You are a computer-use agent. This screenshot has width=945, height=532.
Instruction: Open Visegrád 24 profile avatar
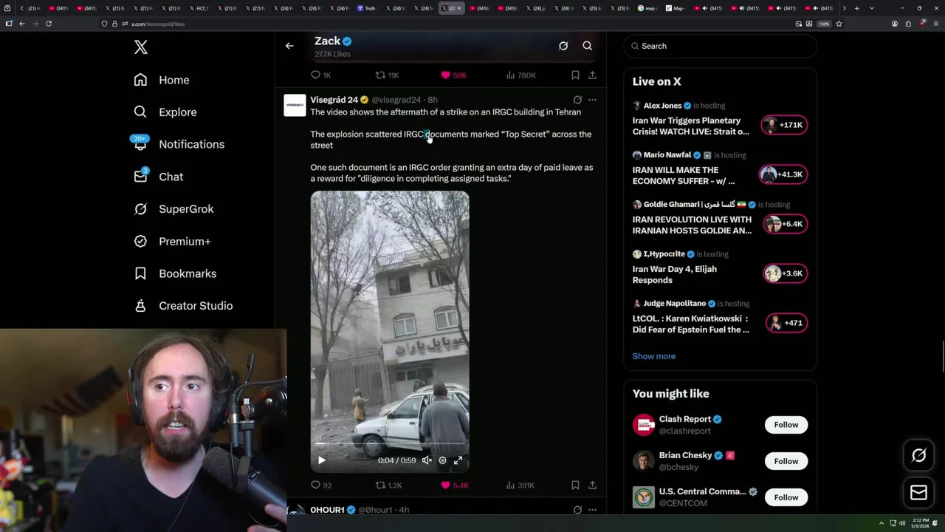pos(295,106)
